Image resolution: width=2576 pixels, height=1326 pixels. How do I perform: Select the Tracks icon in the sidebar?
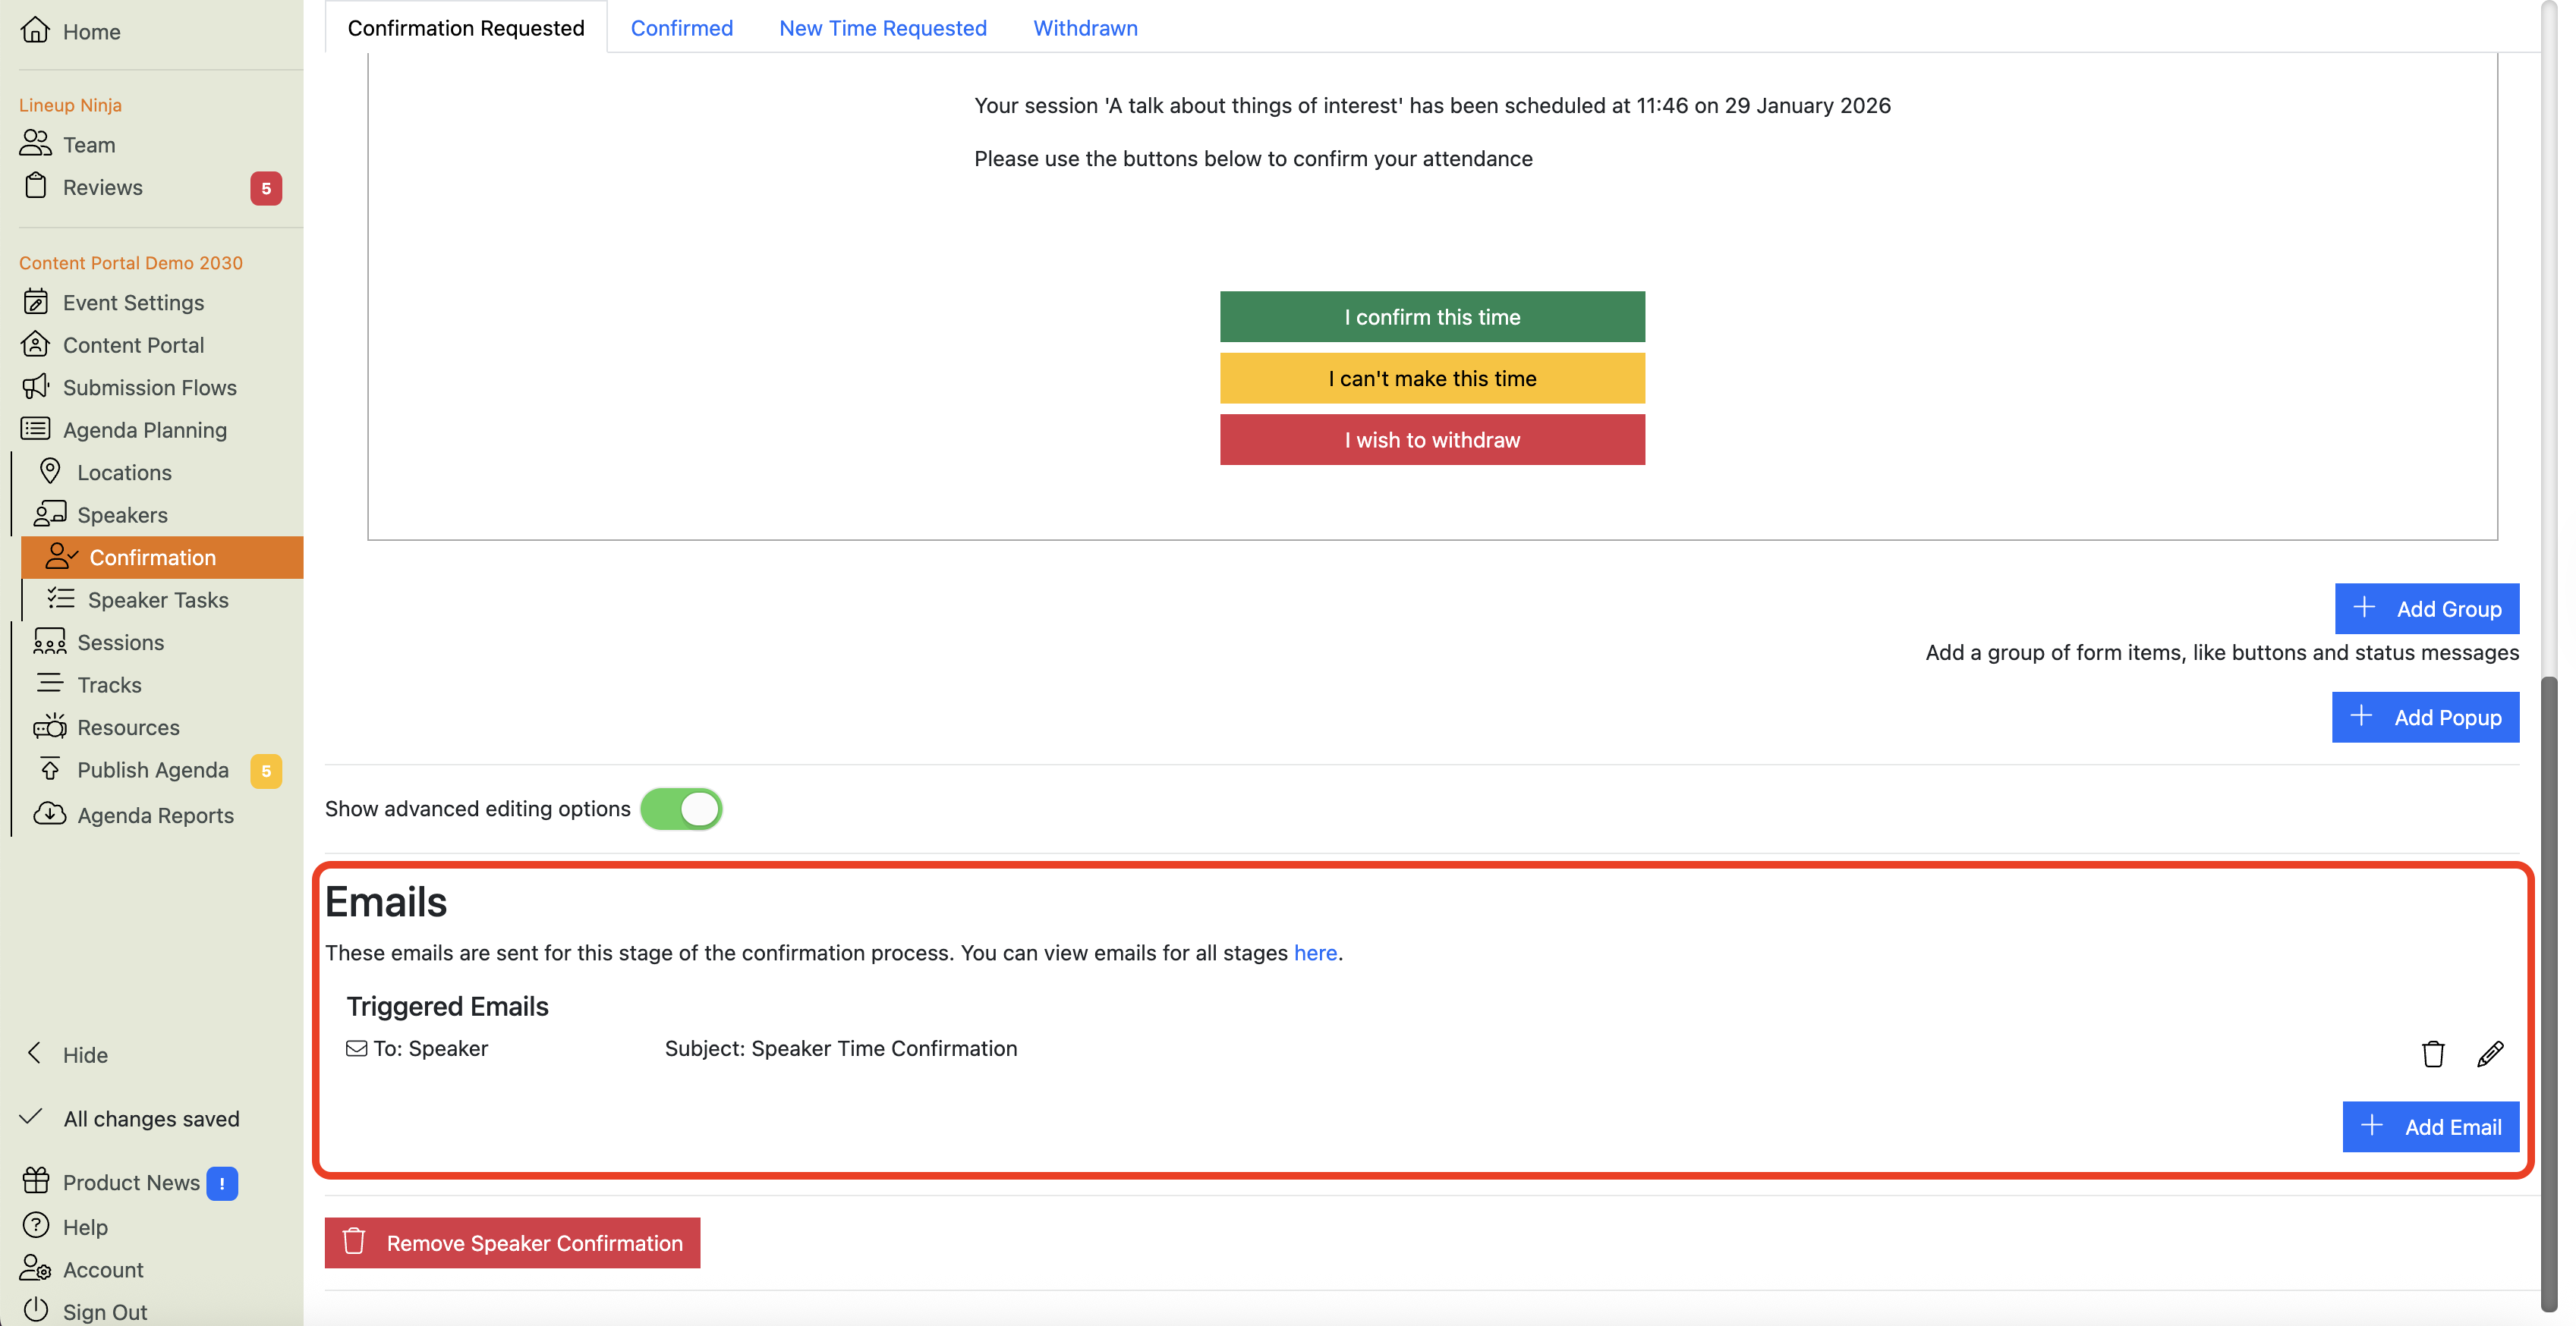(50, 683)
